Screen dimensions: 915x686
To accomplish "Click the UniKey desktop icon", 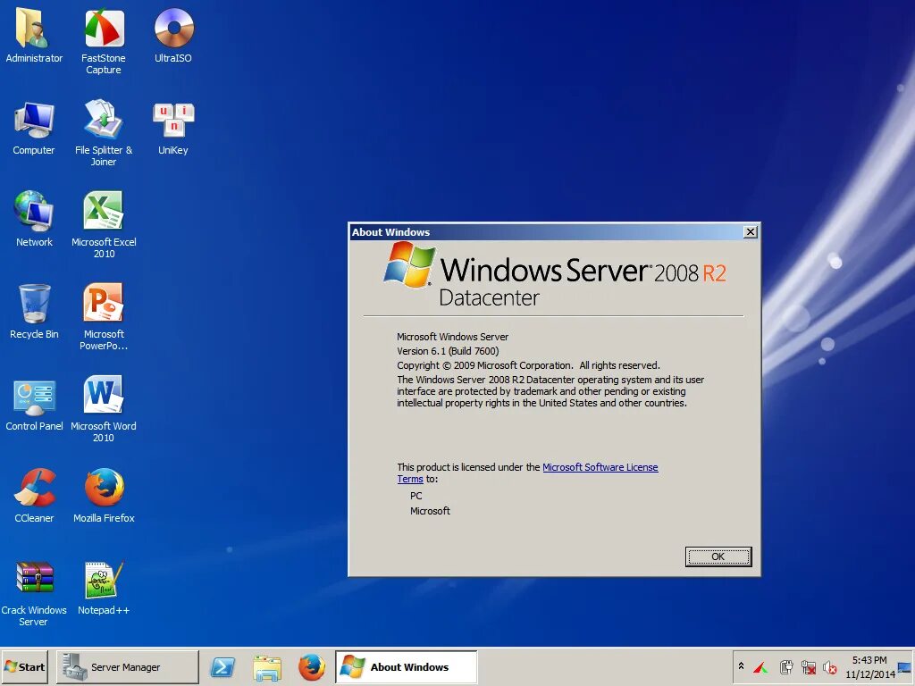I will pos(173,127).
